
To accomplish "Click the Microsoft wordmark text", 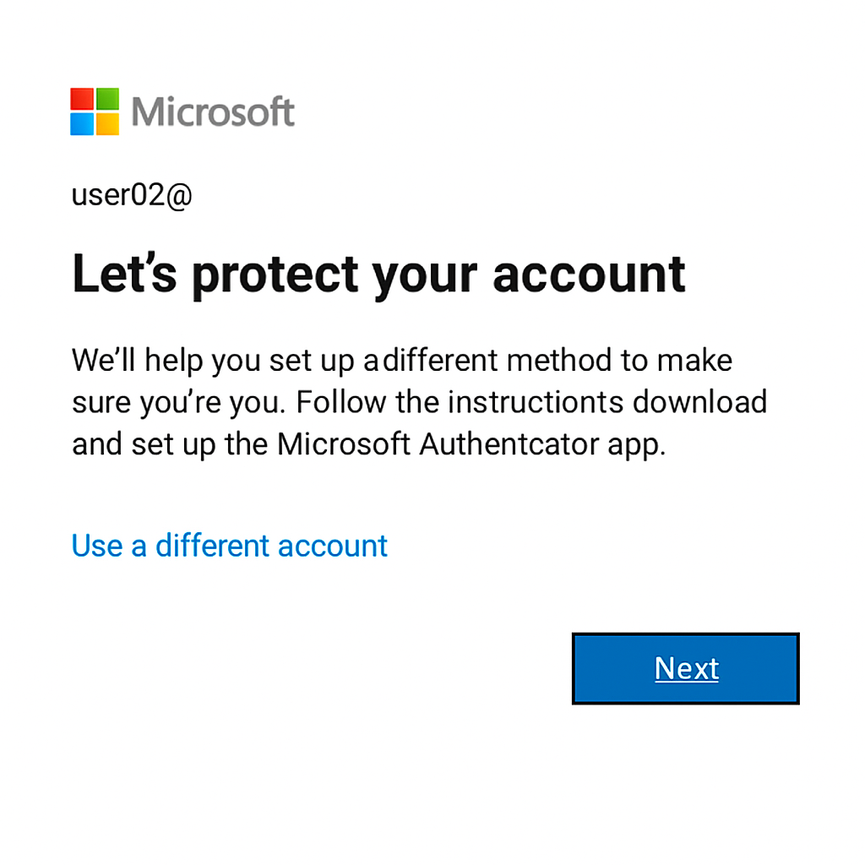I will [213, 112].
